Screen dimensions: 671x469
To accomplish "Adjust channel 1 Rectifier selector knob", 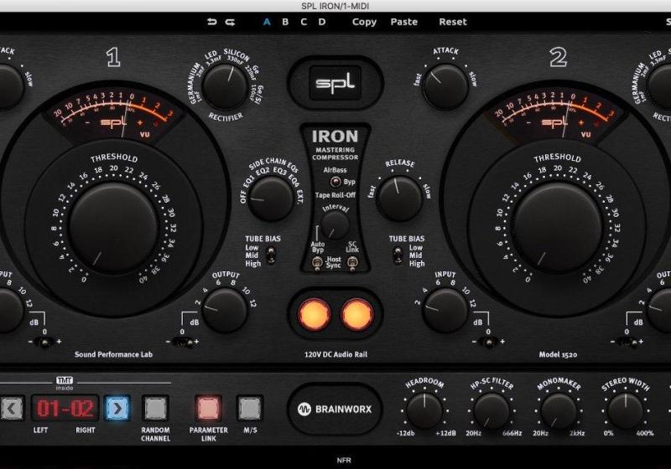I will pos(225,87).
